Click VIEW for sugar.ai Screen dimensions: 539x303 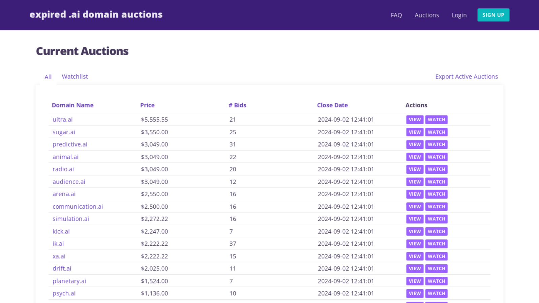click(x=415, y=132)
